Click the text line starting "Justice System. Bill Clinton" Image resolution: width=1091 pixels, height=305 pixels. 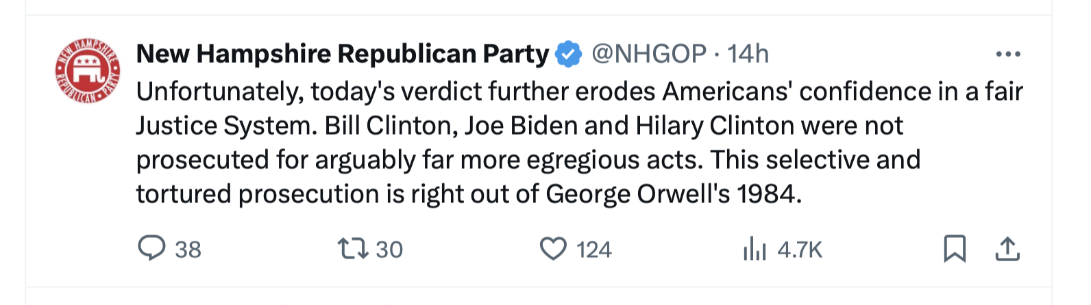tap(519, 126)
